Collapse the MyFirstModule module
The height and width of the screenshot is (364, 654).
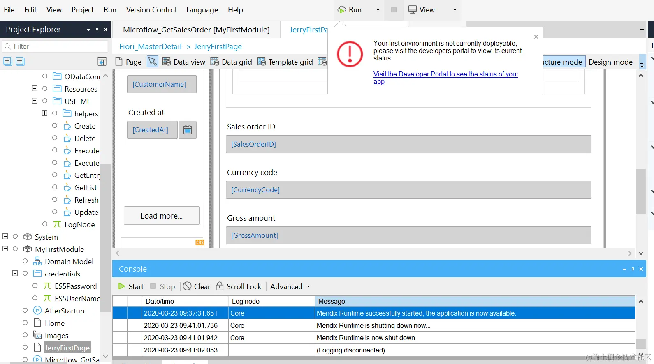(5, 249)
